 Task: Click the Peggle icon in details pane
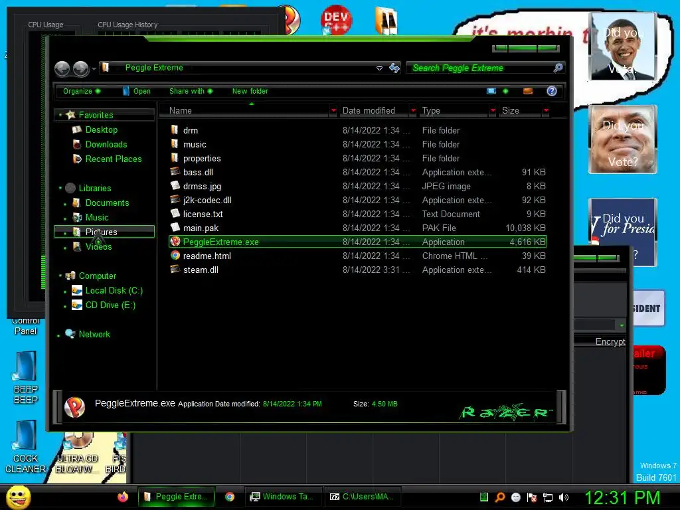pyautogui.click(x=74, y=407)
